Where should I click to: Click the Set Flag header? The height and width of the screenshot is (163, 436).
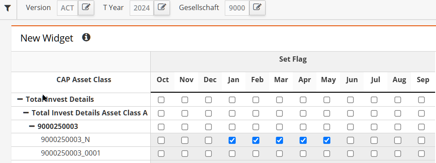point(293,59)
